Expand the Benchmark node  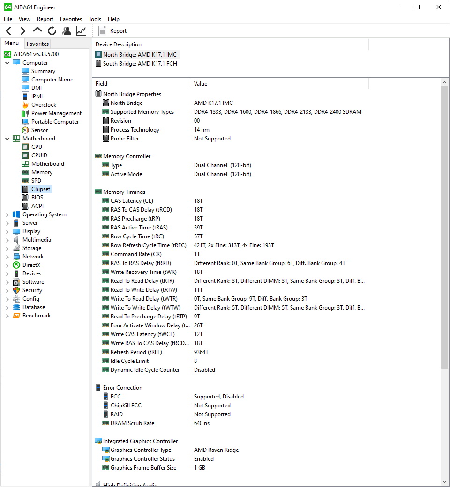click(7, 316)
